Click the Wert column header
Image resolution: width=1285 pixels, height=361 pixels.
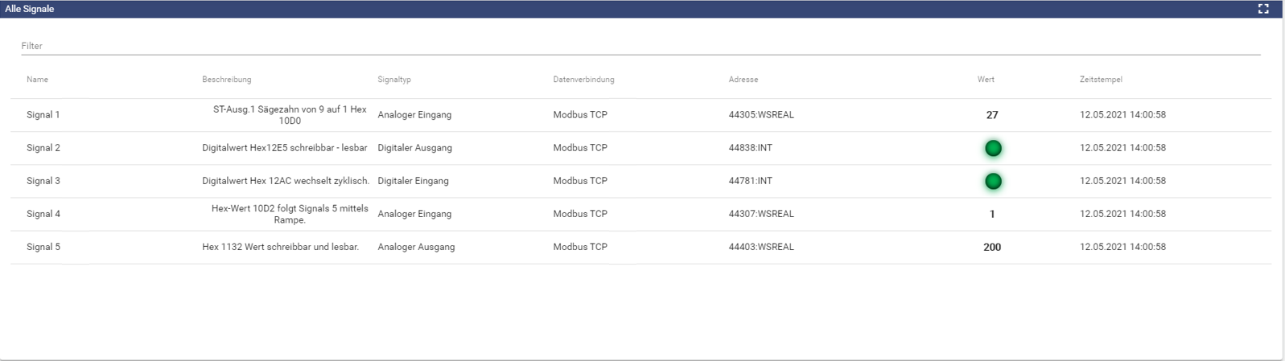(986, 80)
